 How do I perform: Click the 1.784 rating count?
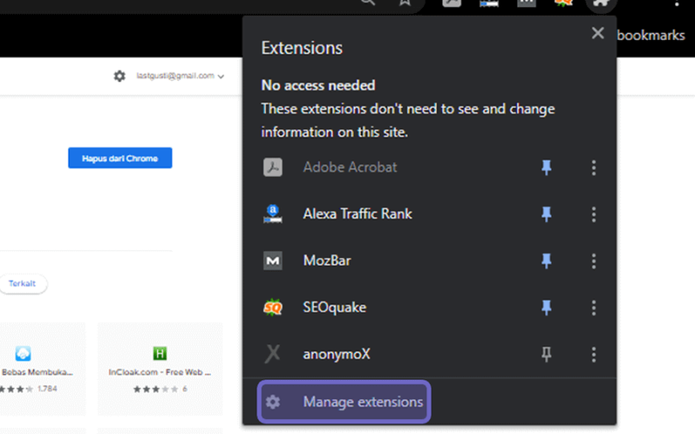tap(48, 389)
